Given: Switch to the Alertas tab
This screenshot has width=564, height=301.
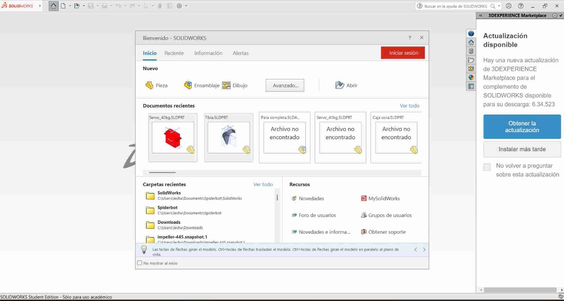Looking at the screenshot, I should click(x=240, y=53).
